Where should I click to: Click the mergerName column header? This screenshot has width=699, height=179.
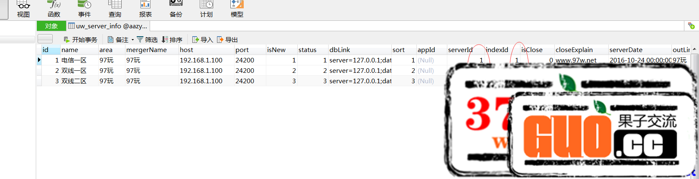(x=146, y=50)
